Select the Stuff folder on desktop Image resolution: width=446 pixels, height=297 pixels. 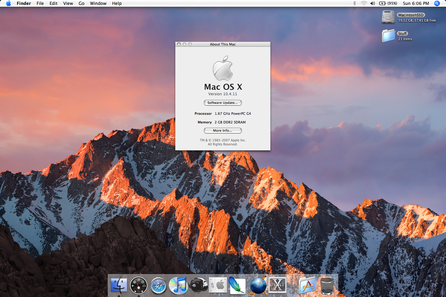(388, 36)
